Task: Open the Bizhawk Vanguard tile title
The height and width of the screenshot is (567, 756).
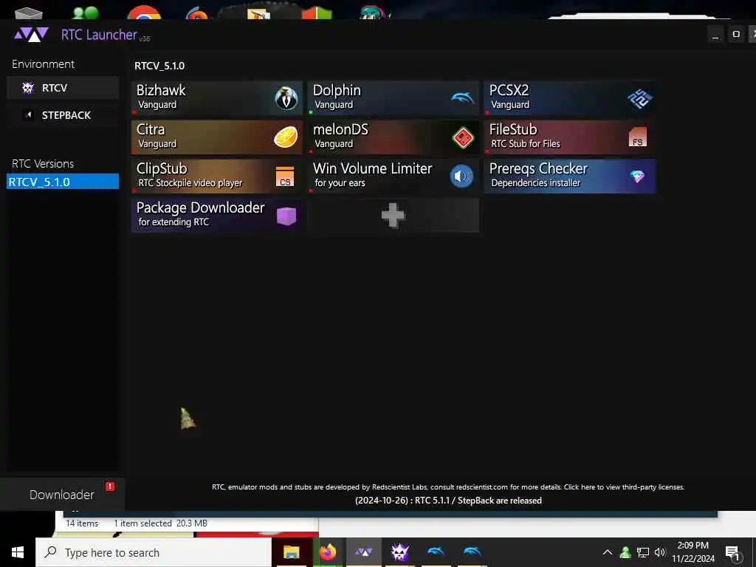Action: [x=161, y=90]
